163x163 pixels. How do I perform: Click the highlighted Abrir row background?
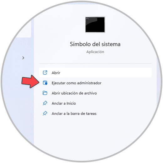pos(95,73)
